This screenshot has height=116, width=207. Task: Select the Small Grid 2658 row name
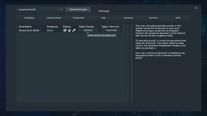click(29, 31)
